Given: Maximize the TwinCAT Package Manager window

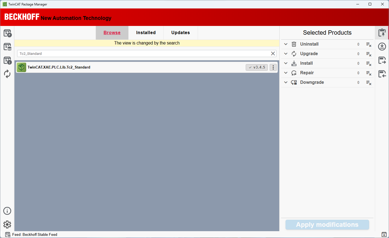Looking at the screenshot, I should [x=370, y=4].
